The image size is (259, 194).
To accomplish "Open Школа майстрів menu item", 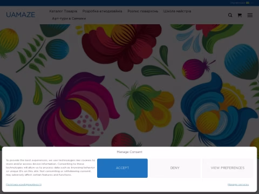I will click(177, 11).
